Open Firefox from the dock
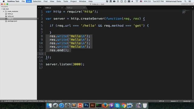The image size is (194, 109). pyautogui.click(x=105, y=105)
